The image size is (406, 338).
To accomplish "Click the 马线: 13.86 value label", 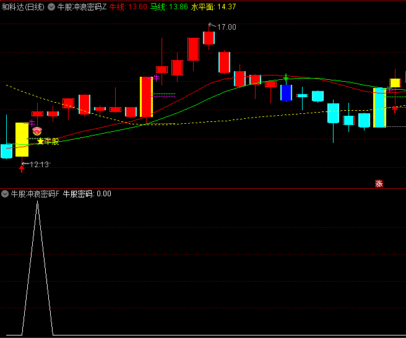I will 169,7.
